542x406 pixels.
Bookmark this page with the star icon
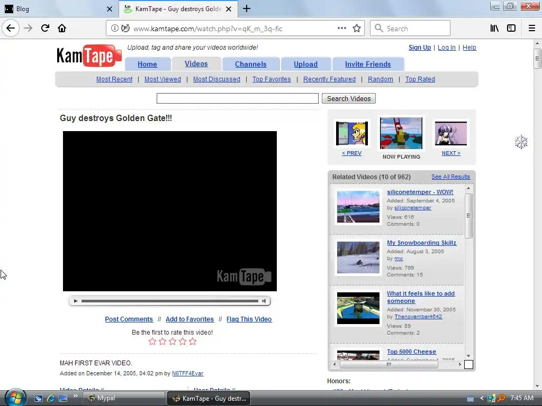357,29
